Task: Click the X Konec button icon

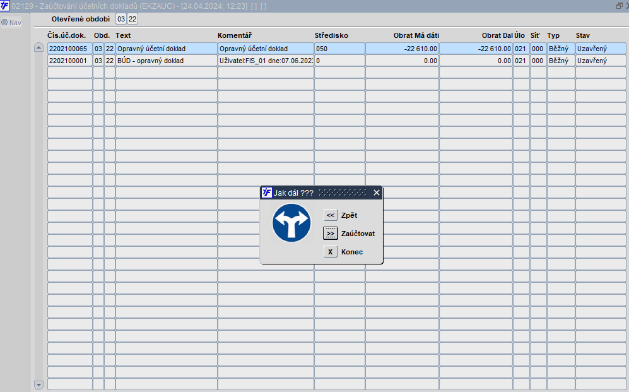Action: [330, 252]
